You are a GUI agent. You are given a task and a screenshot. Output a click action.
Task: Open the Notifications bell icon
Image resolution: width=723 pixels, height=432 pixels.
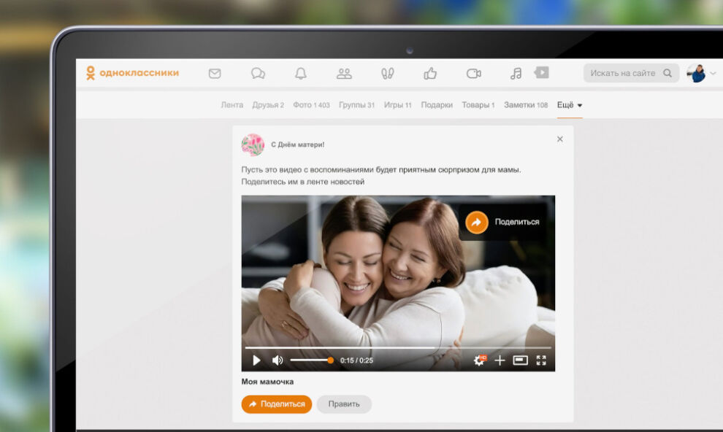click(301, 73)
